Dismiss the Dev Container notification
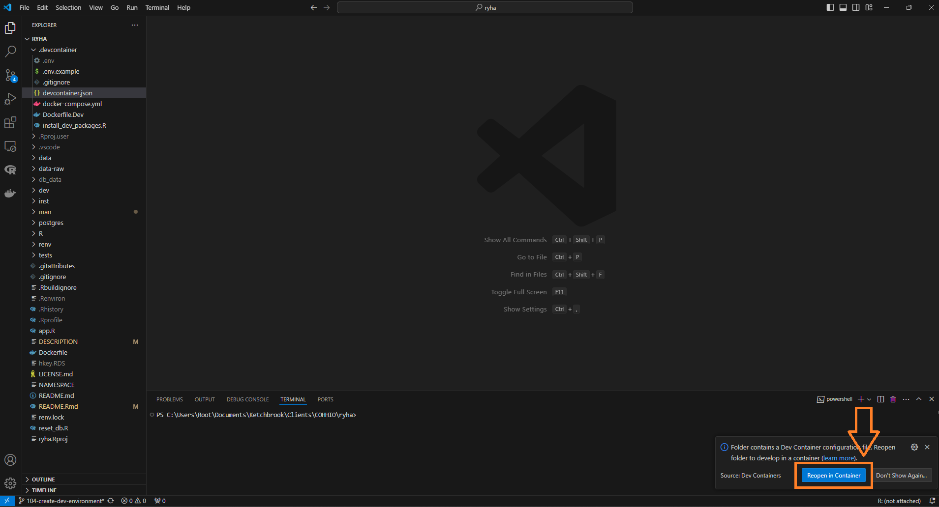 pos(927,447)
